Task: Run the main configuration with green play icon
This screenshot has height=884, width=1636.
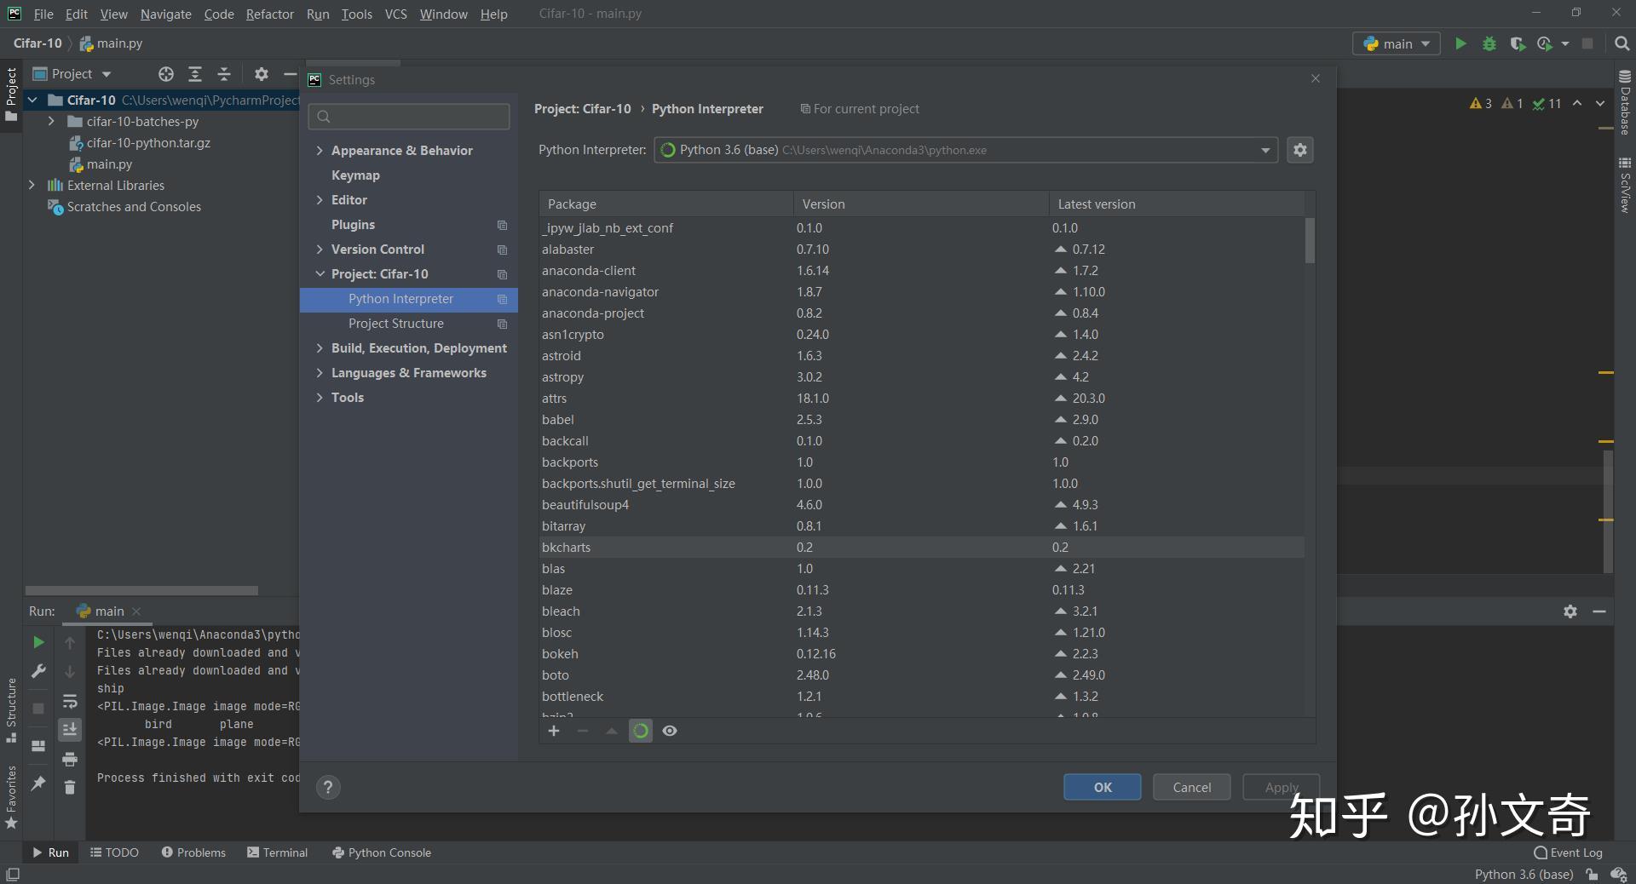Action: click(x=1460, y=43)
